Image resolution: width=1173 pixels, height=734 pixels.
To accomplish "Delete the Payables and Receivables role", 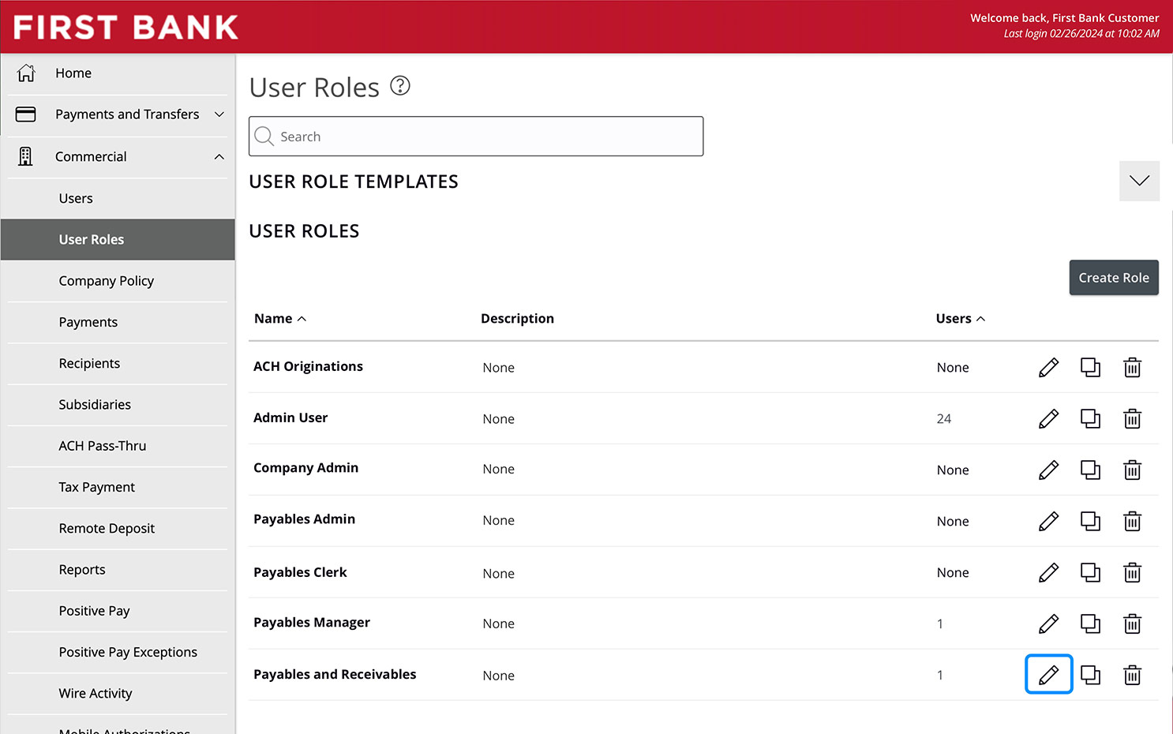I will 1132,675.
